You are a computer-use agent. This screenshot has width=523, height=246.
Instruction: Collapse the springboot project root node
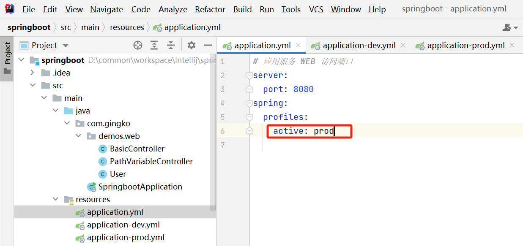(22, 60)
